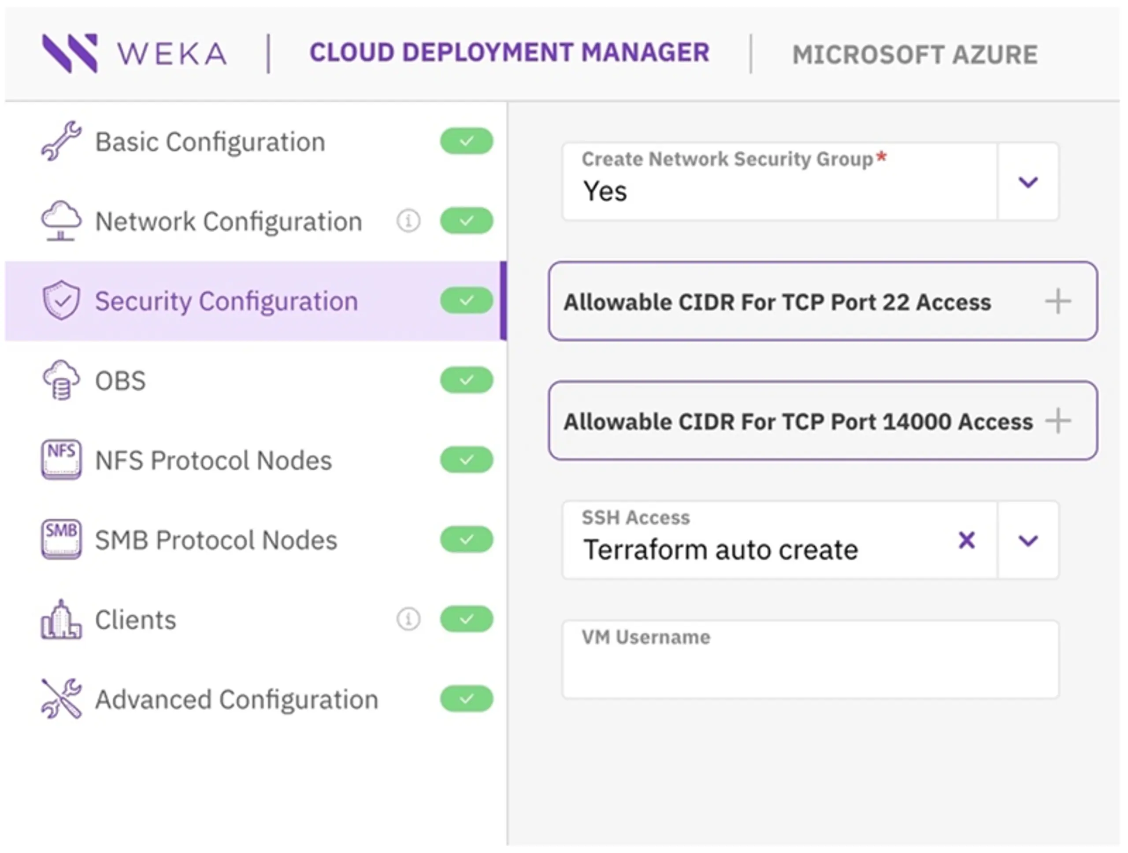Click the Network Configuration cloud icon
This screenshot has height=853, width=1128.
[x=61, y=221]
